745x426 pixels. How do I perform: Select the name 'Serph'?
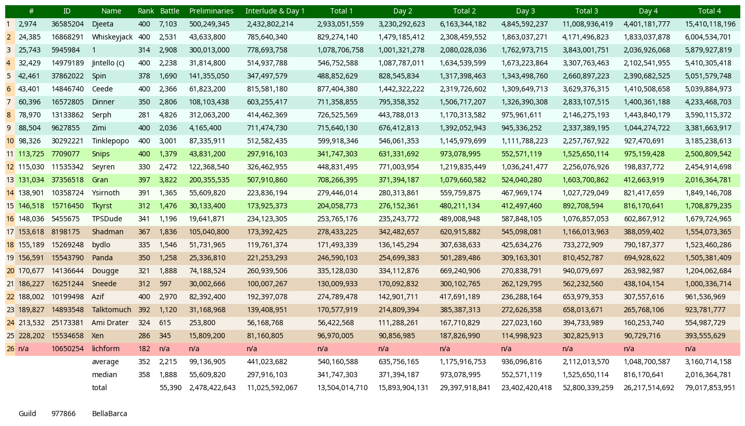(x=101, y=115)
